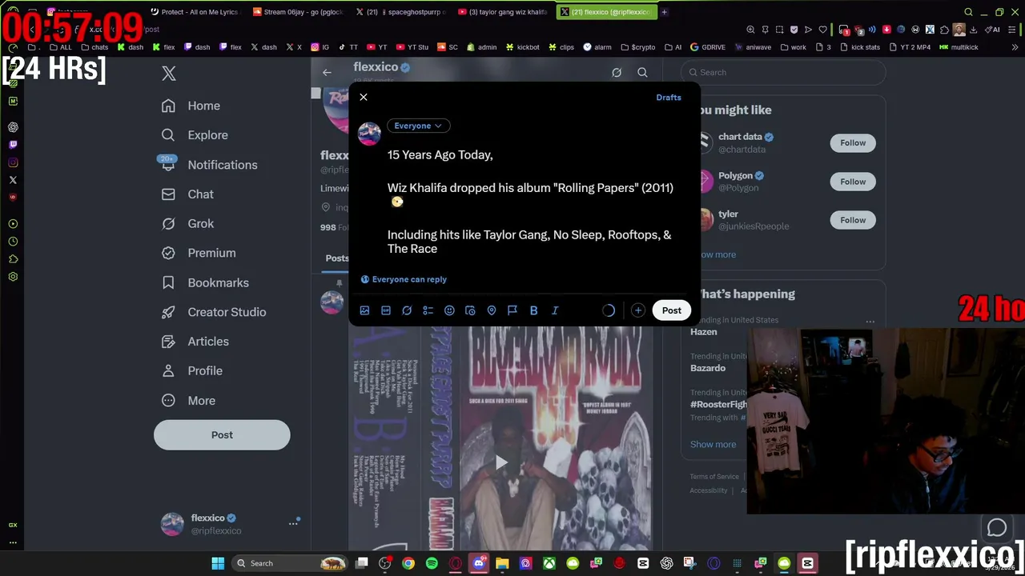Switch to the Posts tab on profile
This screenshot has height=576, width=1025.
tap(336, 258)
